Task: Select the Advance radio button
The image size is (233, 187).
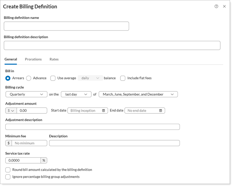Action: (x=29, y=78)
